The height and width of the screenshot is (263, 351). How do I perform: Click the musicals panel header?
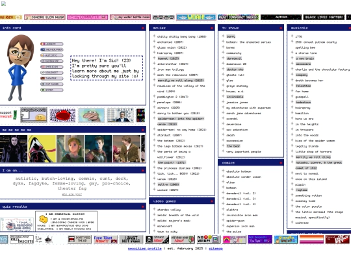click(319, 28)
